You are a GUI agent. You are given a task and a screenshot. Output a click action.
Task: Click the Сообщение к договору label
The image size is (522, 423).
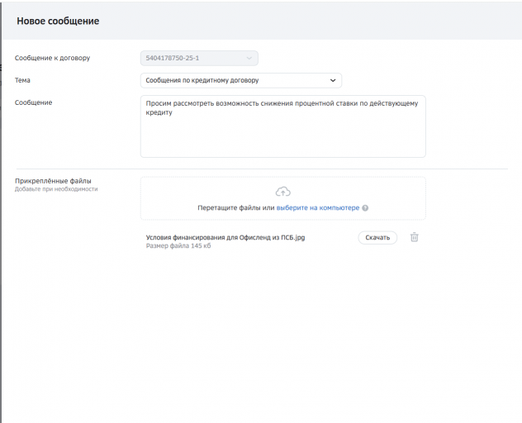click(52, 58)
